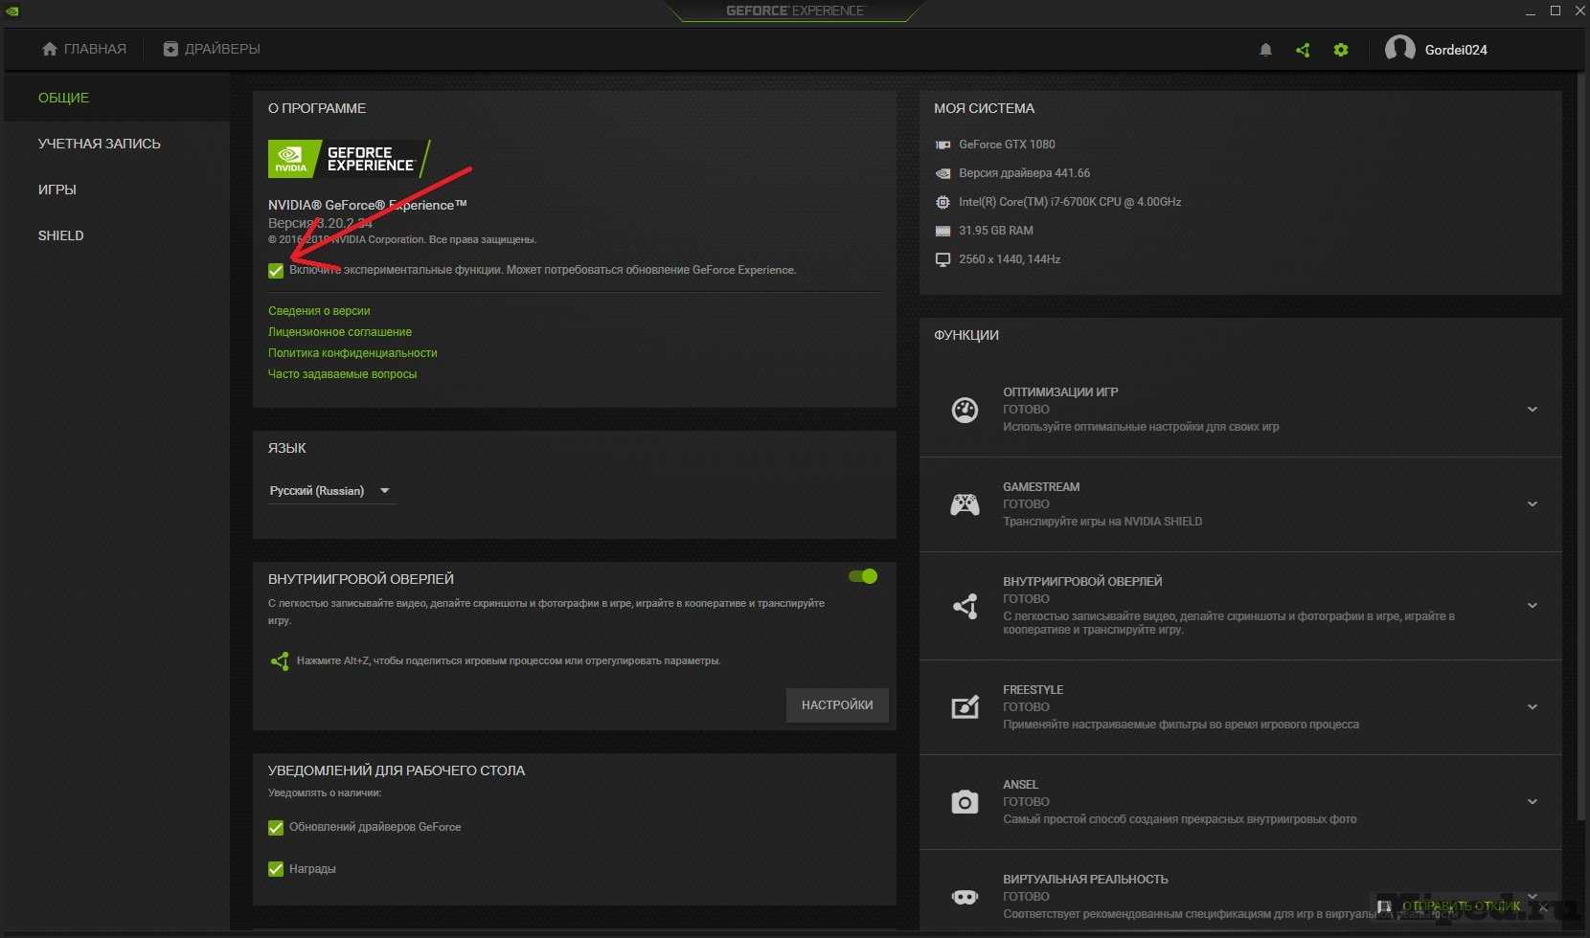Image resolution: width=1590 pixels, height=938 pixels.
Task: Click the Game Optimization gauge icon
Action: [x=965, y=410]
